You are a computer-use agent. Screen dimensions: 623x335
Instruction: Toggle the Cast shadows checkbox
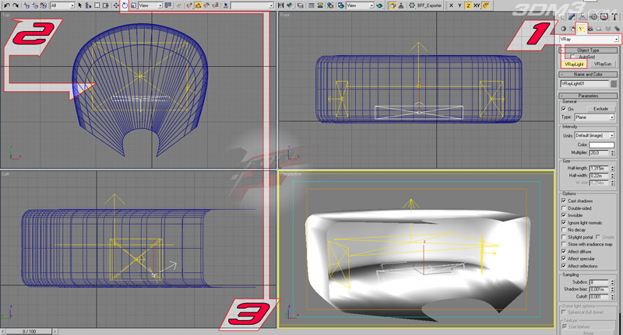pos(564,201)
